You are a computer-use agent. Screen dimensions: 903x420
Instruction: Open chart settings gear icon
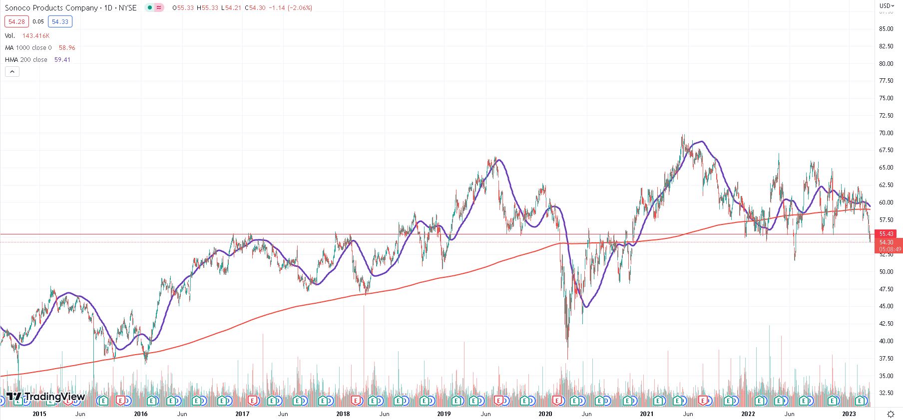[891, 414]
